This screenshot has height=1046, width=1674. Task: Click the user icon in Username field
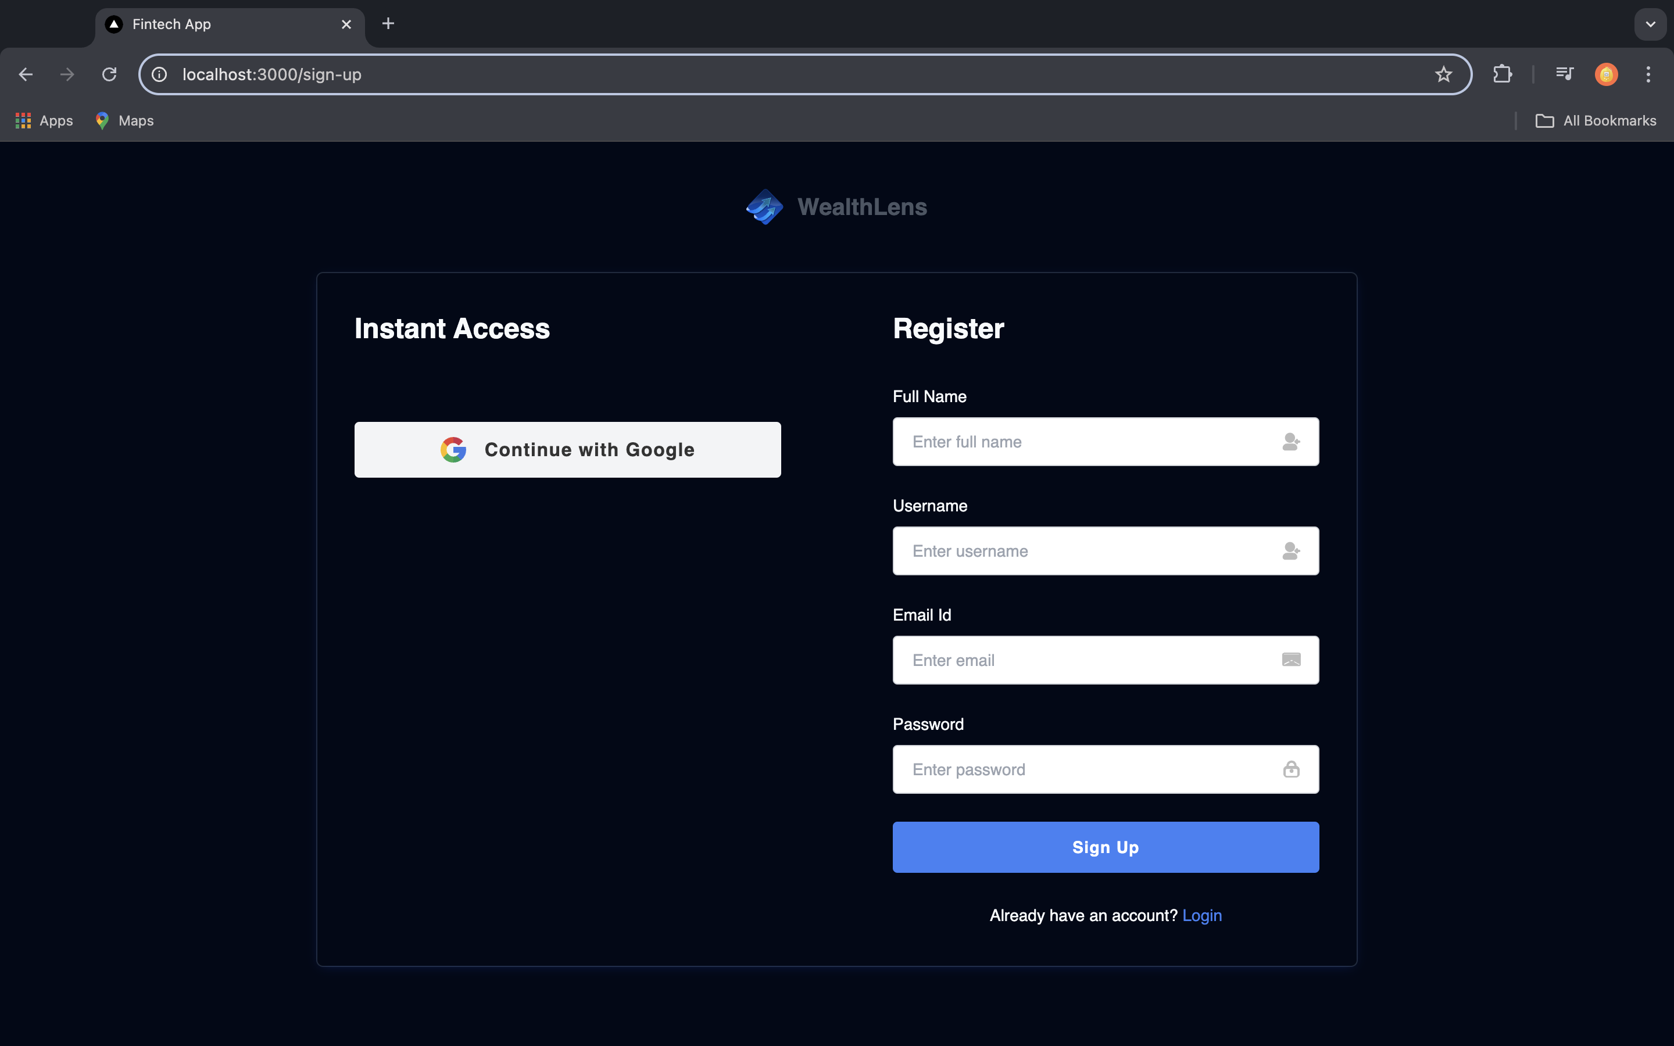(x=1291, y=551)
